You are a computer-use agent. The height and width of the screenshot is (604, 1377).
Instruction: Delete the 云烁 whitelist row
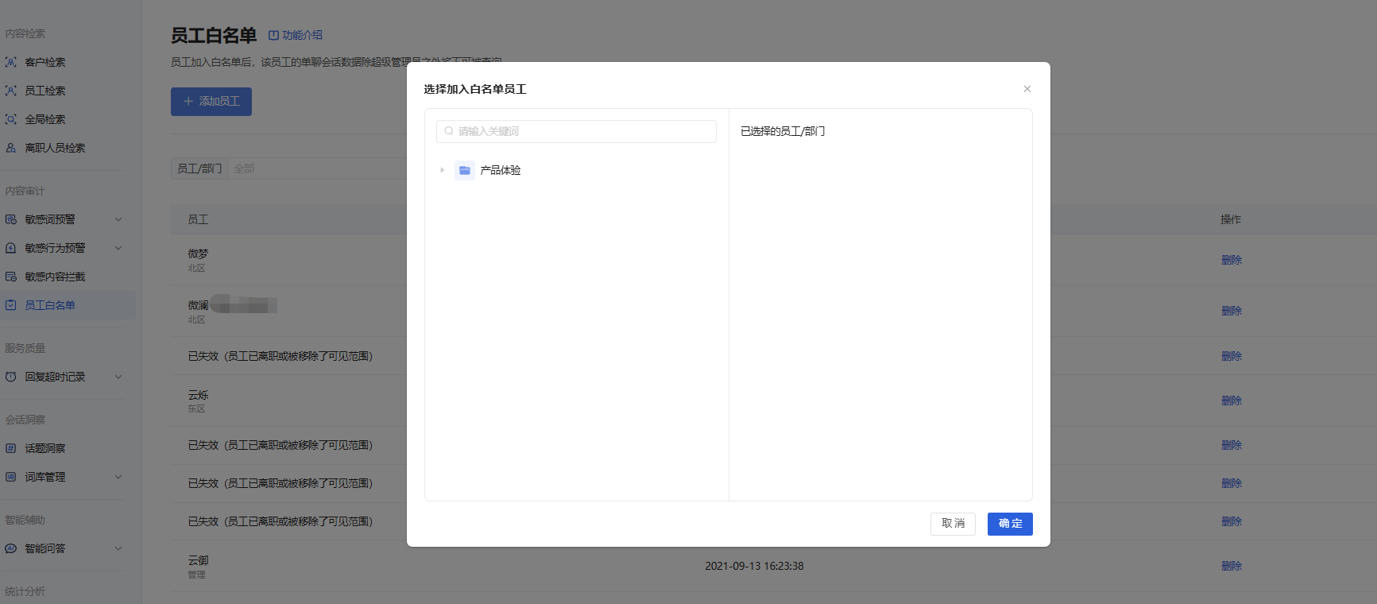point(1232,401)
